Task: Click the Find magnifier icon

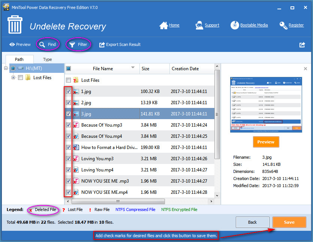Action: (42, 44)
